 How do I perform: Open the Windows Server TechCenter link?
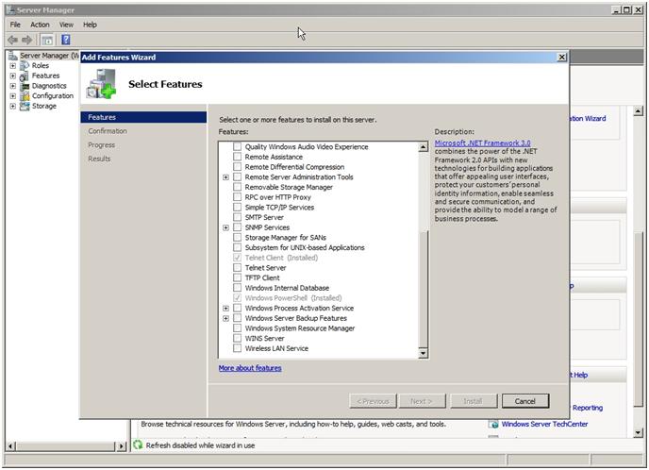[544, 424]
